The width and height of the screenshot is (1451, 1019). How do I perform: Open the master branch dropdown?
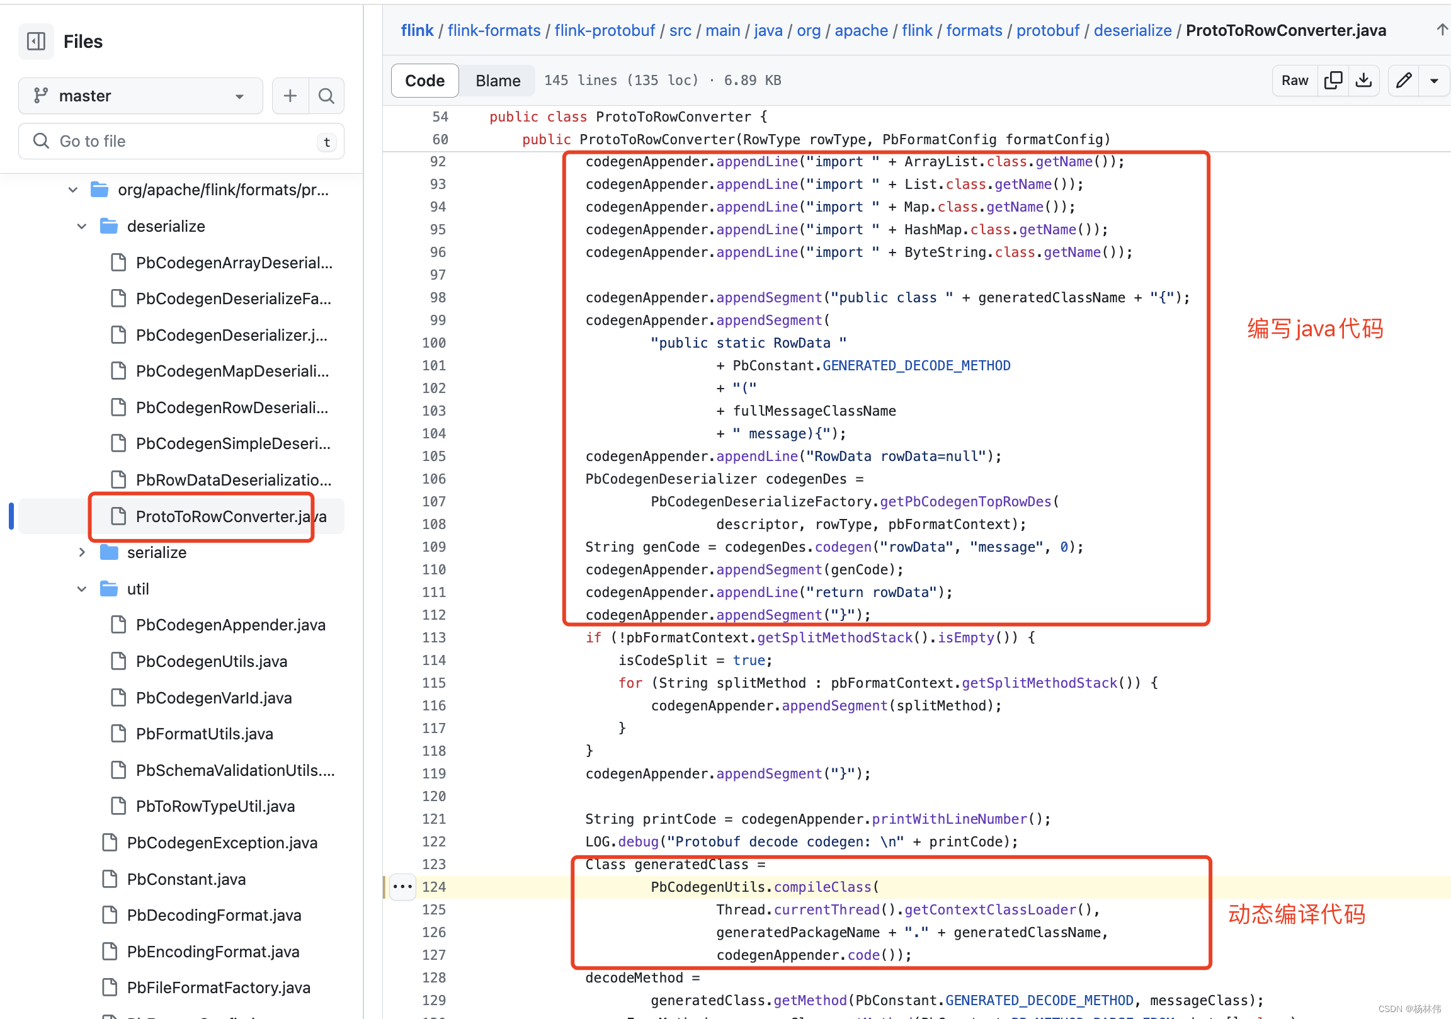[x=140, y=96]
